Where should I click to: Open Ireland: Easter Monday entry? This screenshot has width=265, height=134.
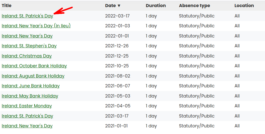point(27,106)
